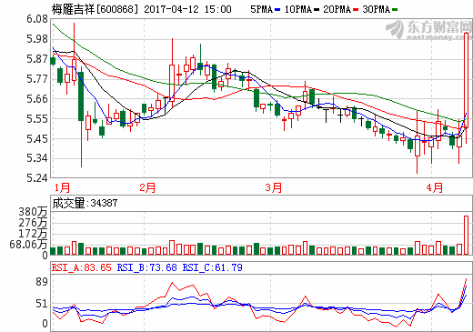Select the 4月 time axis label
473x332 pixels.
(435, 187)
